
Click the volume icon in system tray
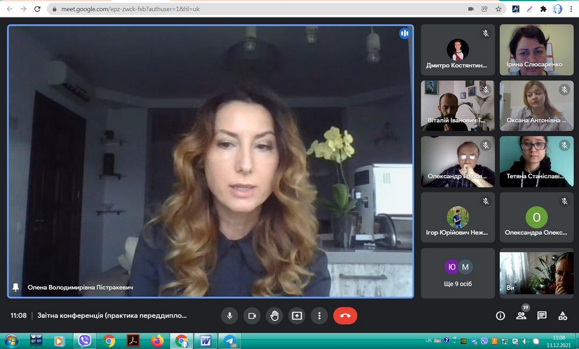point(525,341)
